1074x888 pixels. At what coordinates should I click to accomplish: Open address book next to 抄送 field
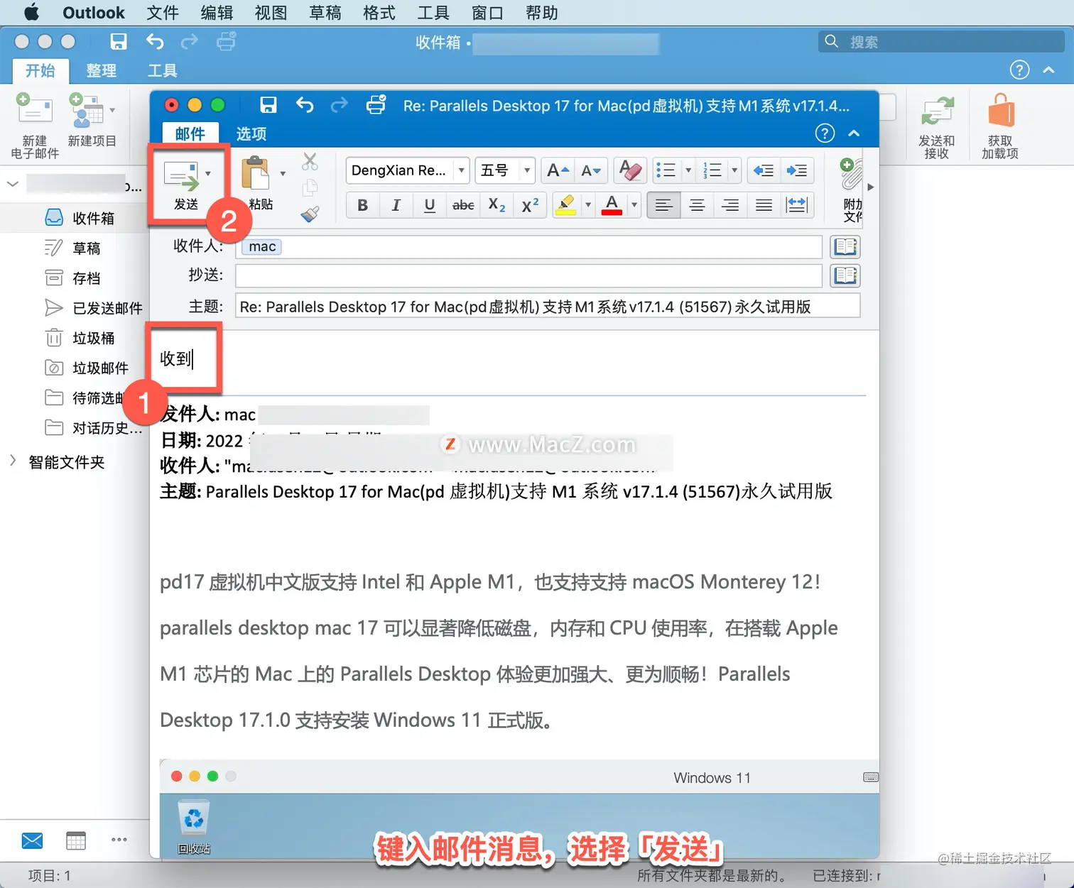[x=845, y=275]
